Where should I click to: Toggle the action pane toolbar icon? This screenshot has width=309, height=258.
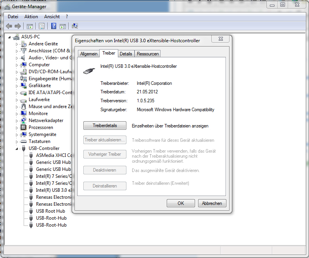click(63, 26)
